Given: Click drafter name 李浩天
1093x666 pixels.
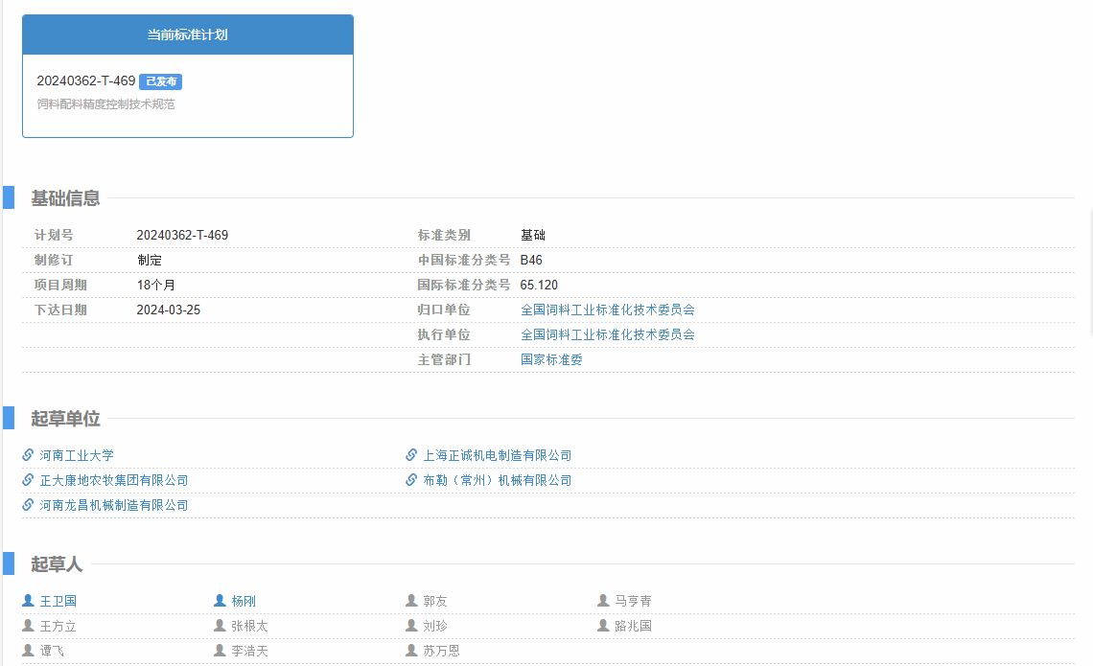Looking at the screenshot, I should point(249,651).
